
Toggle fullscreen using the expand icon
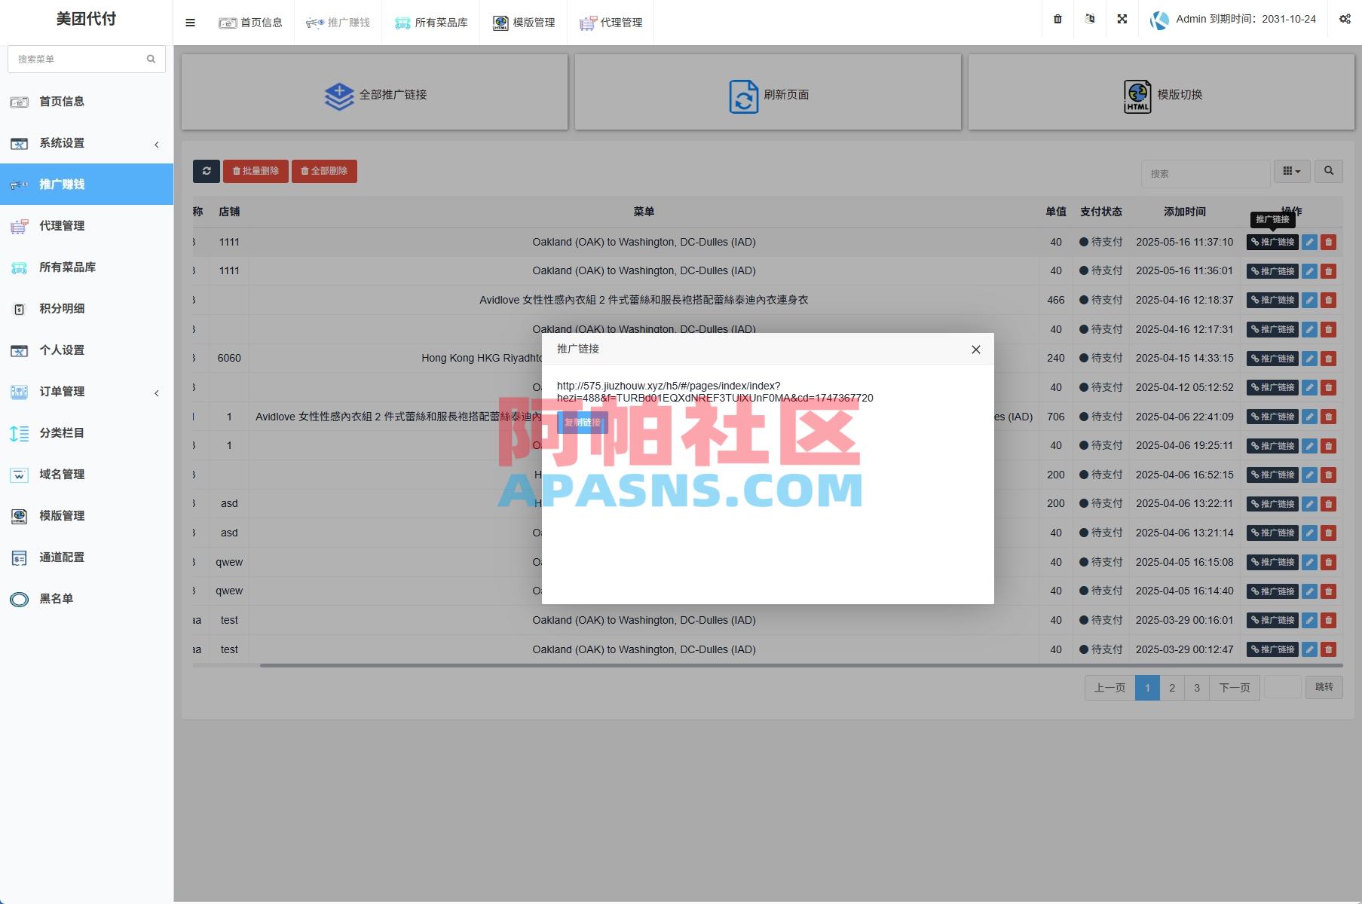click(x=1122, y=19)
